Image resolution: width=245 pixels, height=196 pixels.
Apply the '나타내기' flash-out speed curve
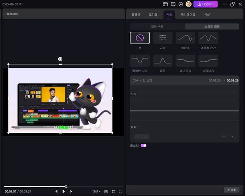point(208,61)
